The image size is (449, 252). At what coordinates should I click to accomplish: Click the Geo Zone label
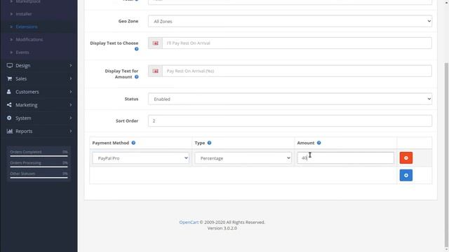[x=128, y=21]
